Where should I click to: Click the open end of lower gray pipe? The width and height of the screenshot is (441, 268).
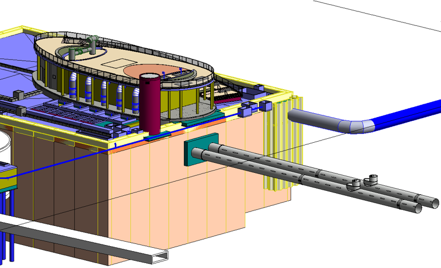pos(416,208)
